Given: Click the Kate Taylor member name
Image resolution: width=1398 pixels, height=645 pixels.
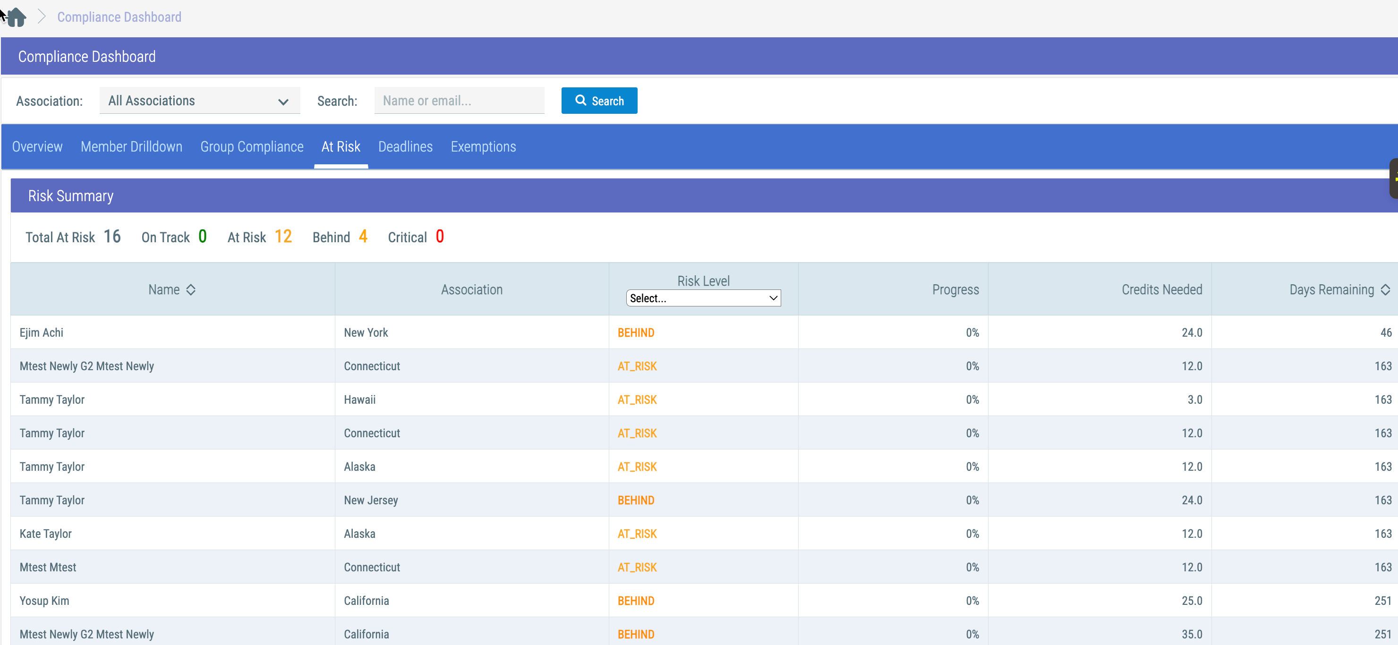Looking at the screenshot, I should (46, 534).
